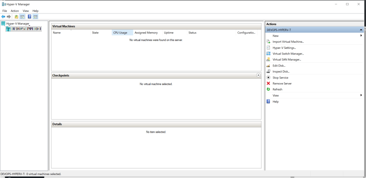This screenshot has width=366, height=178.
Task: Sort by the State column header
Action: (101, 33)
